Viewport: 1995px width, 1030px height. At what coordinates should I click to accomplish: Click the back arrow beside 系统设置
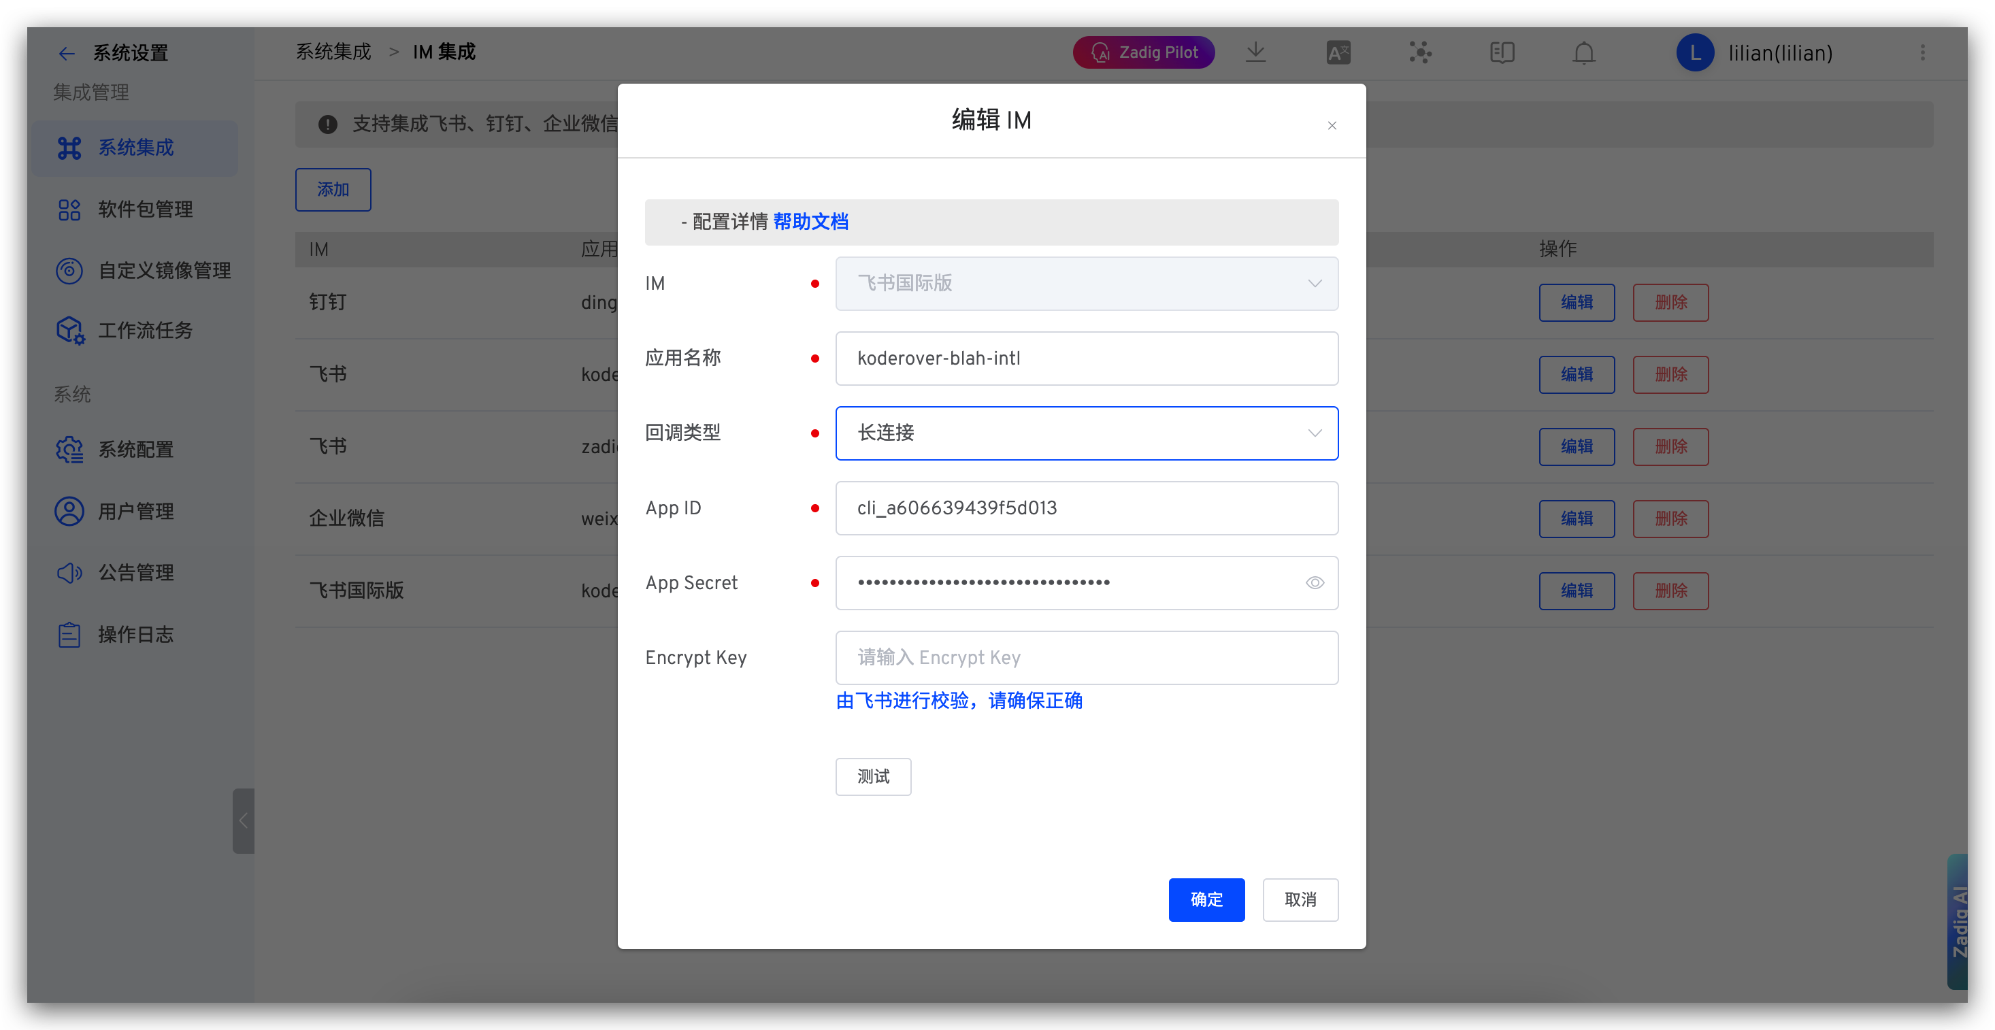pyautogui.click(x=67, y=52)
